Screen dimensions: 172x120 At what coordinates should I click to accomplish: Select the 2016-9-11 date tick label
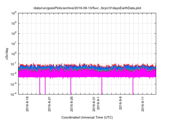[x=143, y=104]
